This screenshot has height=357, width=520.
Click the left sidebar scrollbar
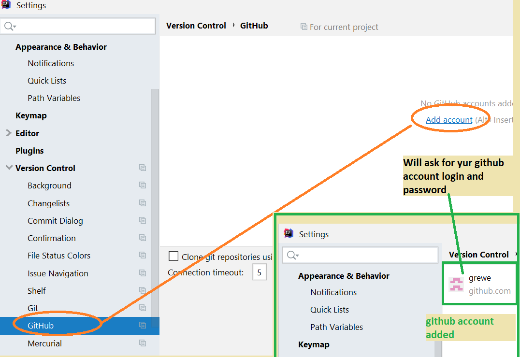[x=156, y=193]
